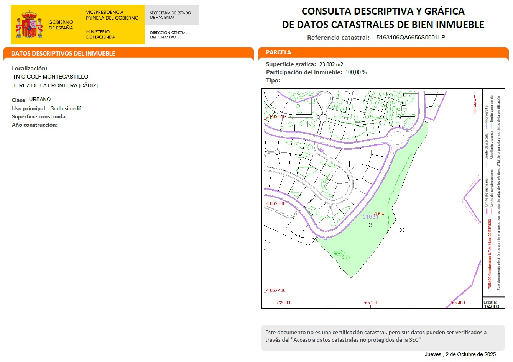Click the purple 'Límite de manzana' legend line
This screenshot has width=513, height=362.
[487, 210]
